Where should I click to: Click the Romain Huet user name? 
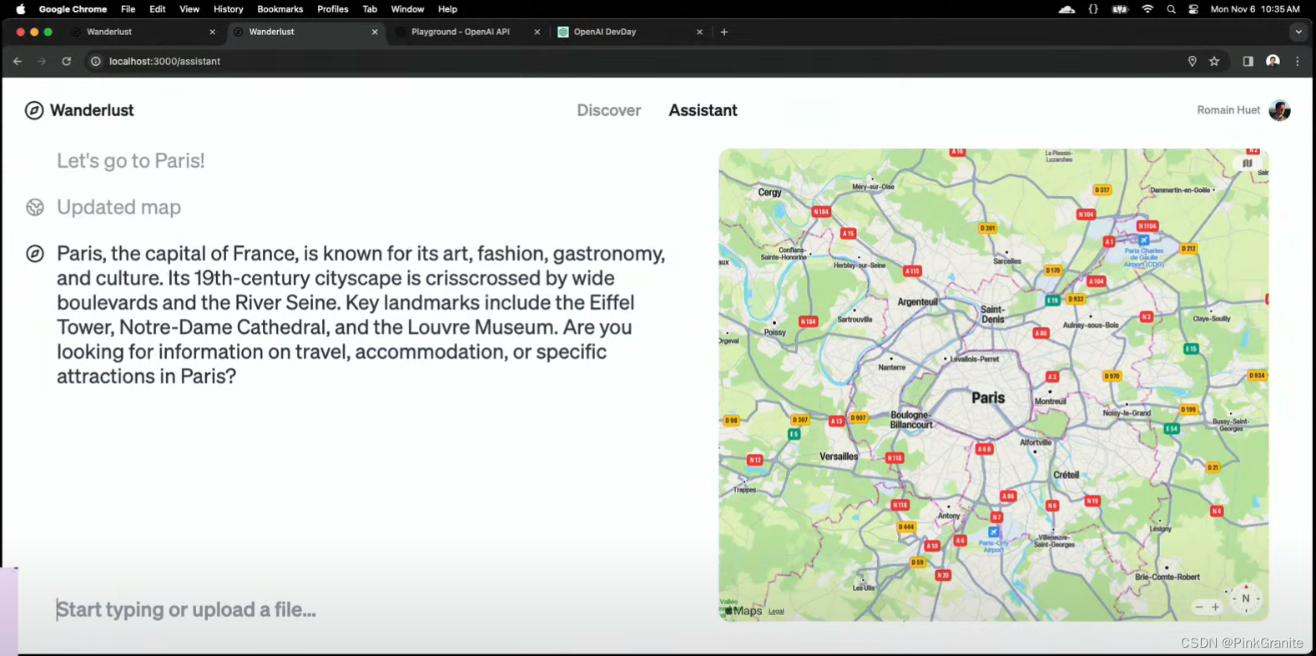coord(1228,110)
